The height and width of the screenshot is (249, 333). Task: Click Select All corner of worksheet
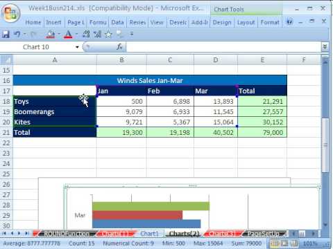tap(6, 60)
